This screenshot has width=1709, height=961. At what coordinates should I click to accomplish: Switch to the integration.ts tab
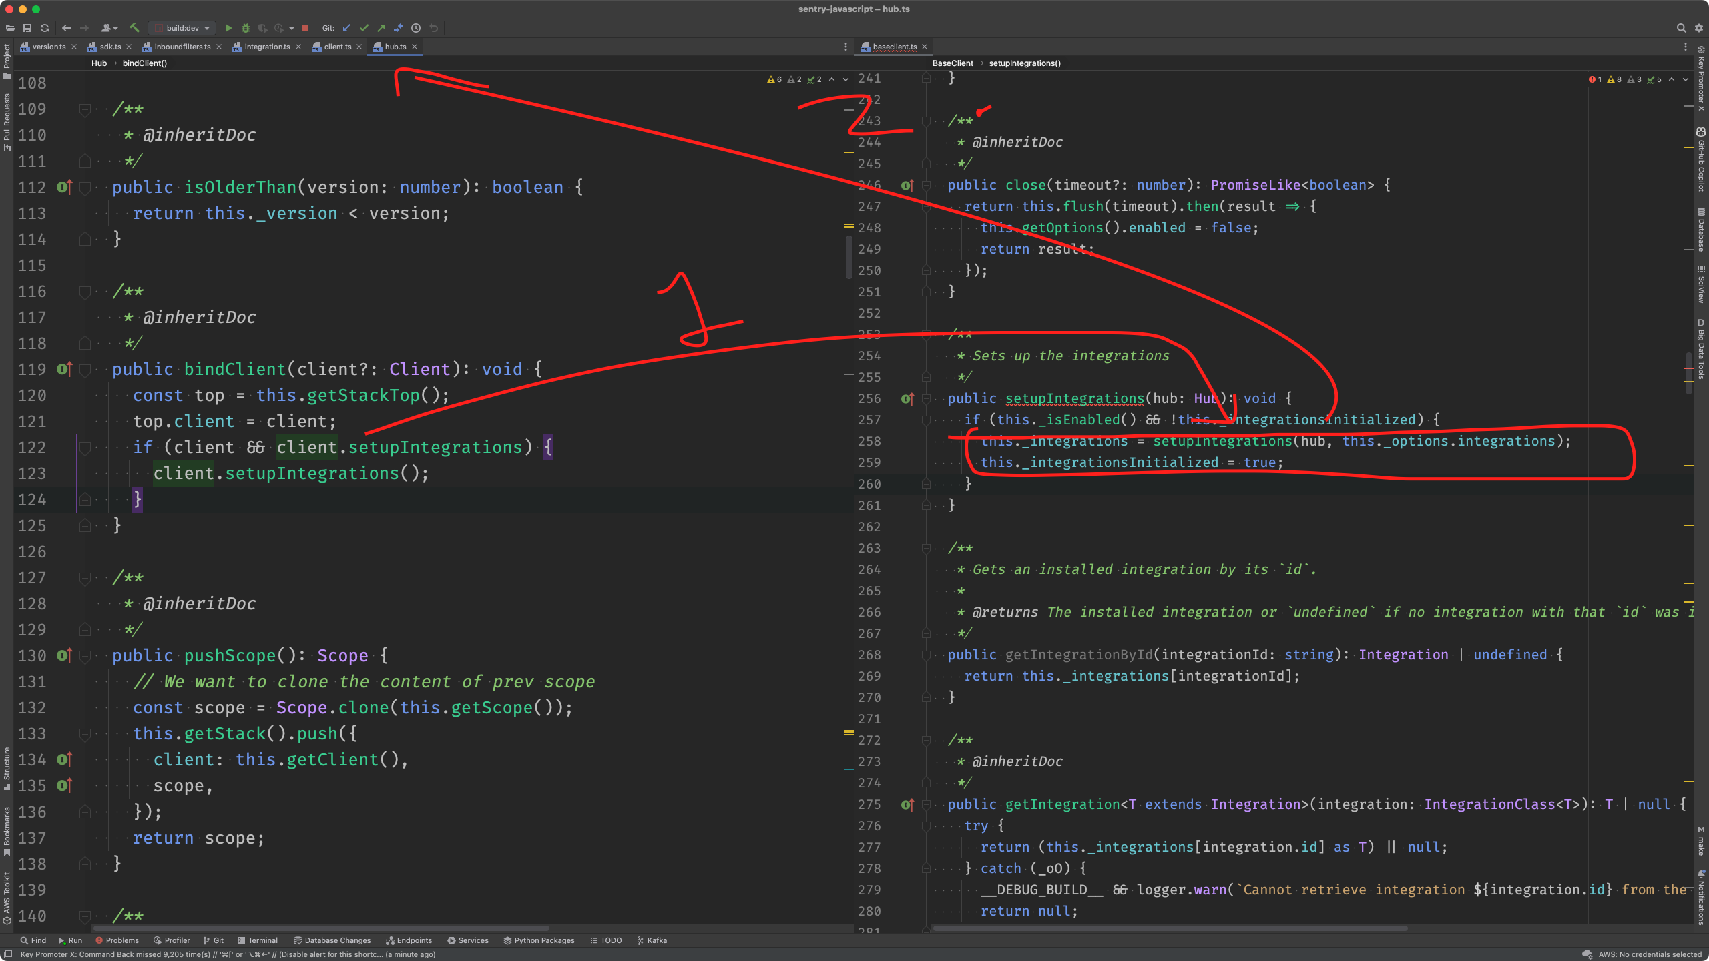pos(266,47)
